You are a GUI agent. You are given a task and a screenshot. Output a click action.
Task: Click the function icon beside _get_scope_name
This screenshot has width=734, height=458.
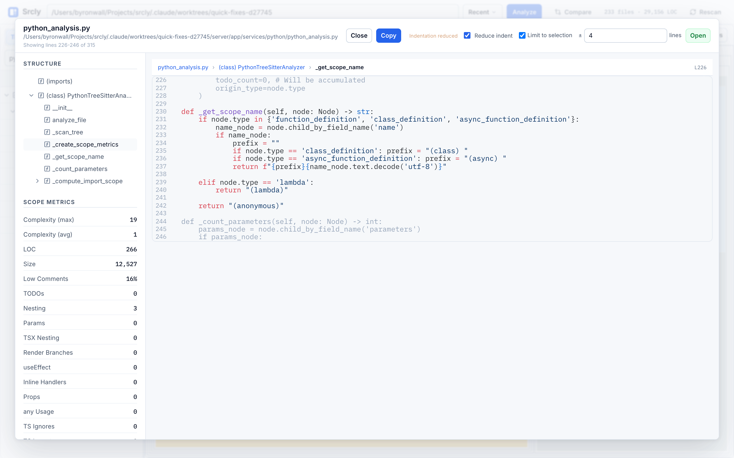coord(47,156)
